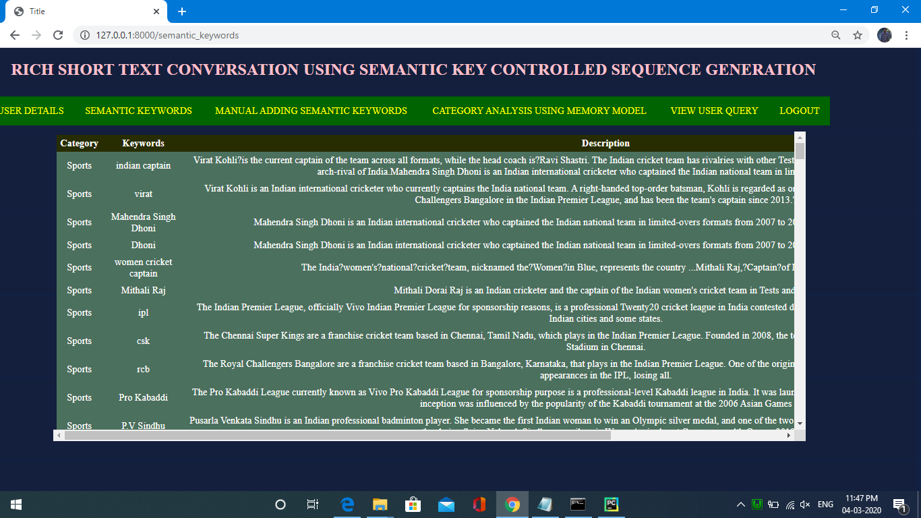Viewport: 921px width, 518px height.
Task: Open the USER DETAILS menu item
Action: tap(32, 111)
